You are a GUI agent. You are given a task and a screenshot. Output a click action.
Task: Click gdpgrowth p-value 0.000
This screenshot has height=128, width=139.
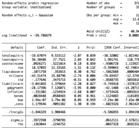(91, 88)
